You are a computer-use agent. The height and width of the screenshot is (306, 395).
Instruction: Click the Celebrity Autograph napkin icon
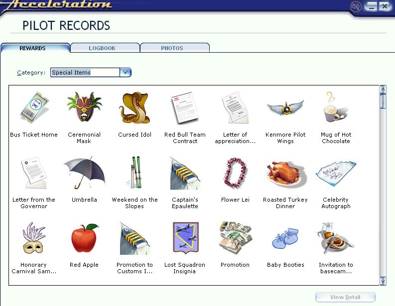(x=336, y=174)
